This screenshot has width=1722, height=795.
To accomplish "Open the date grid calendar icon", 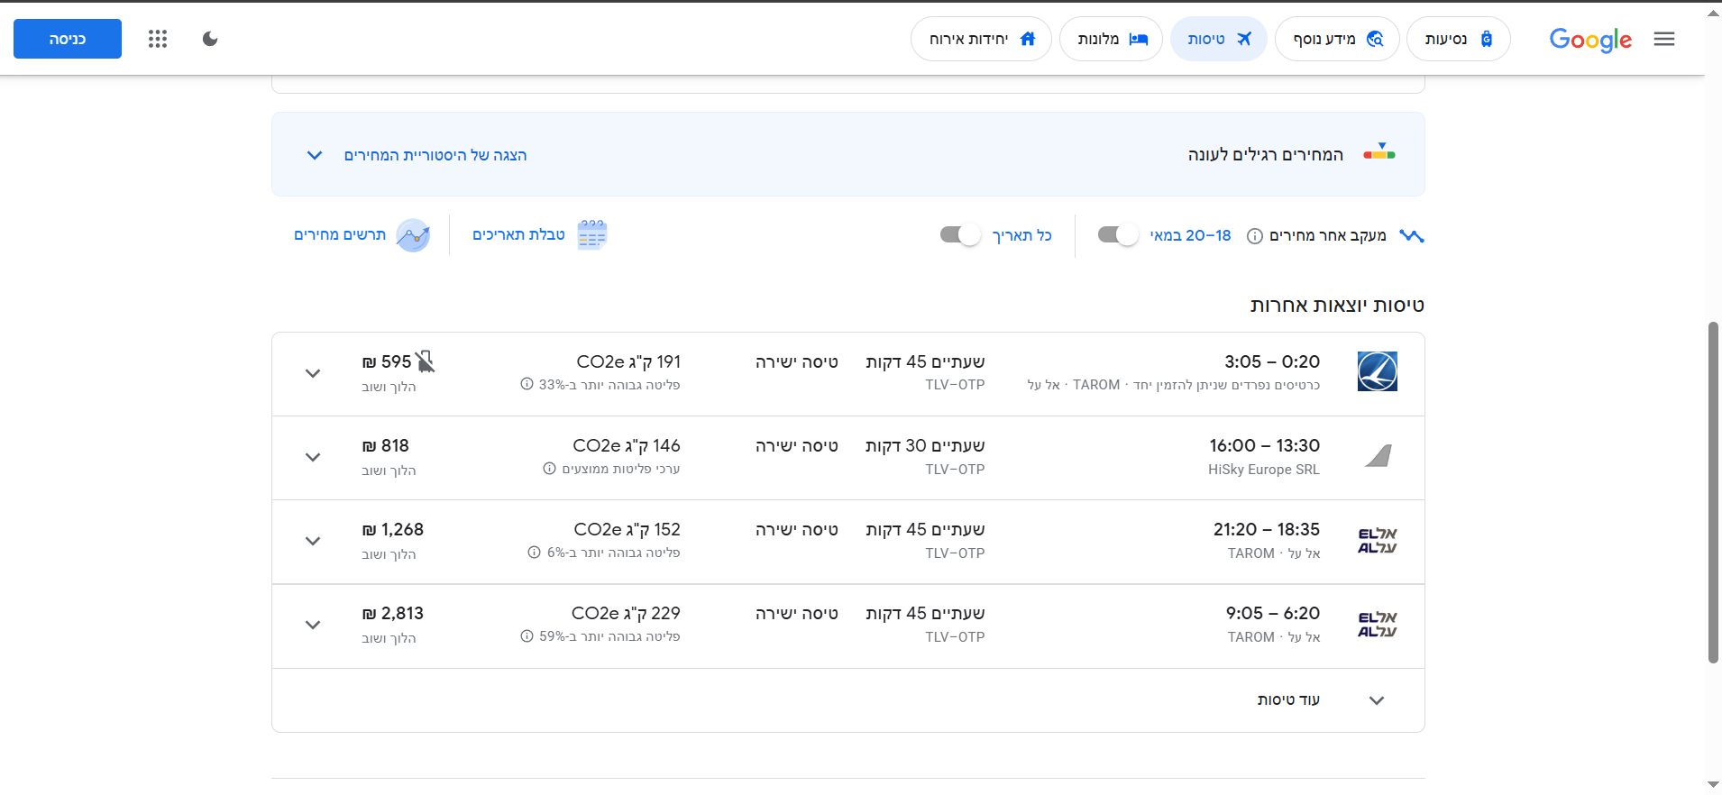I will click(x=592, y=235).
